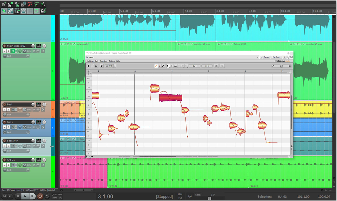
Task: Open FX chain for Main Vocals 02
Action: coord(13,51)
